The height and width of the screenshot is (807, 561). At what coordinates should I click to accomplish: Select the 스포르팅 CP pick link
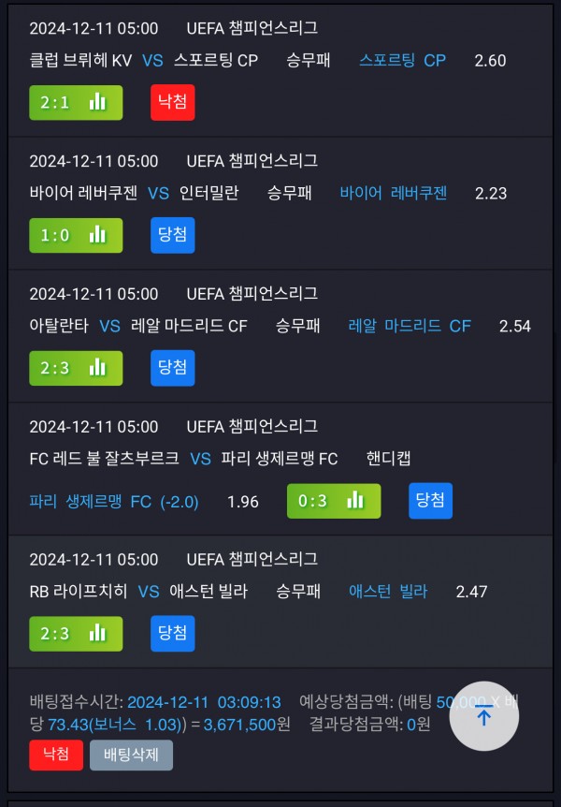tap(403, 60)
